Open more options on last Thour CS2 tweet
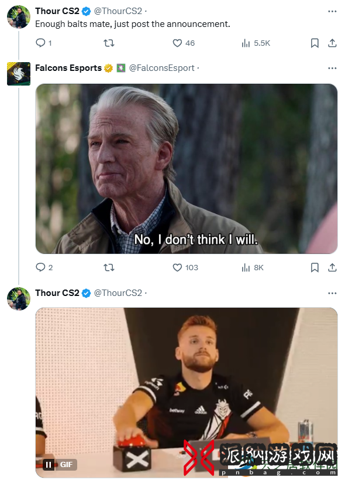Viewport: 345px width, 480px height. pos(332,293)
